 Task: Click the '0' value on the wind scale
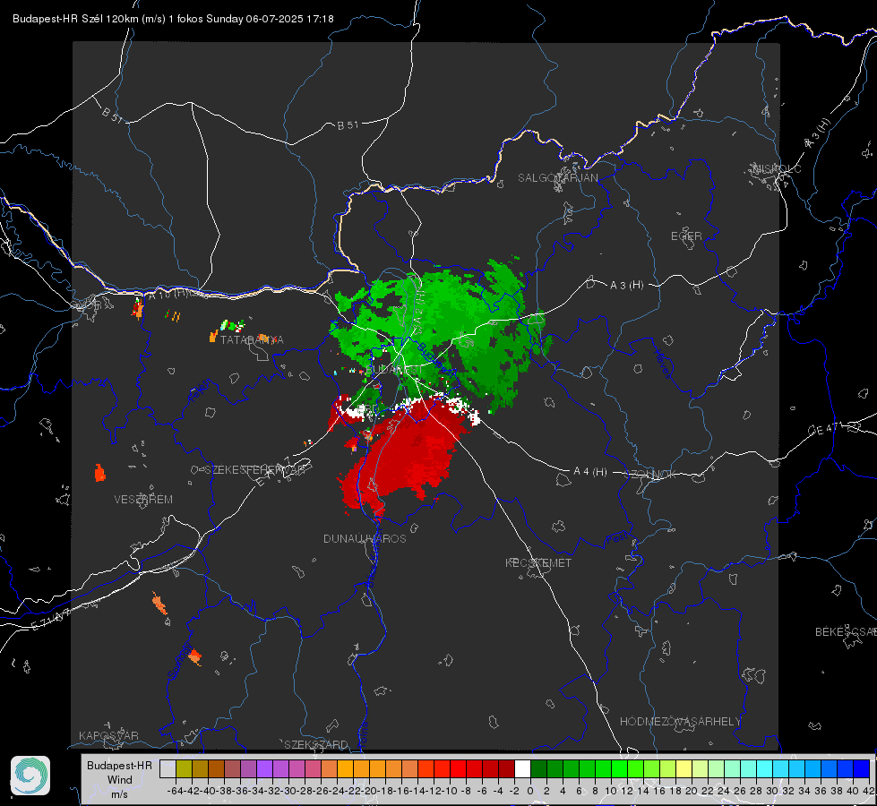click(x=530, y=791)
